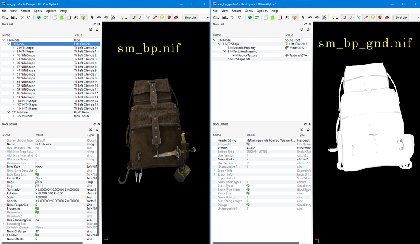Screen dimensions: 420x244
Task: Toggle the axes display icon in sm_bp_gnd.nif toolbar
Action: point(351,18)
